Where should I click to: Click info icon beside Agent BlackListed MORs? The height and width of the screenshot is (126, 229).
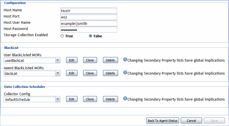coord(125,73)
